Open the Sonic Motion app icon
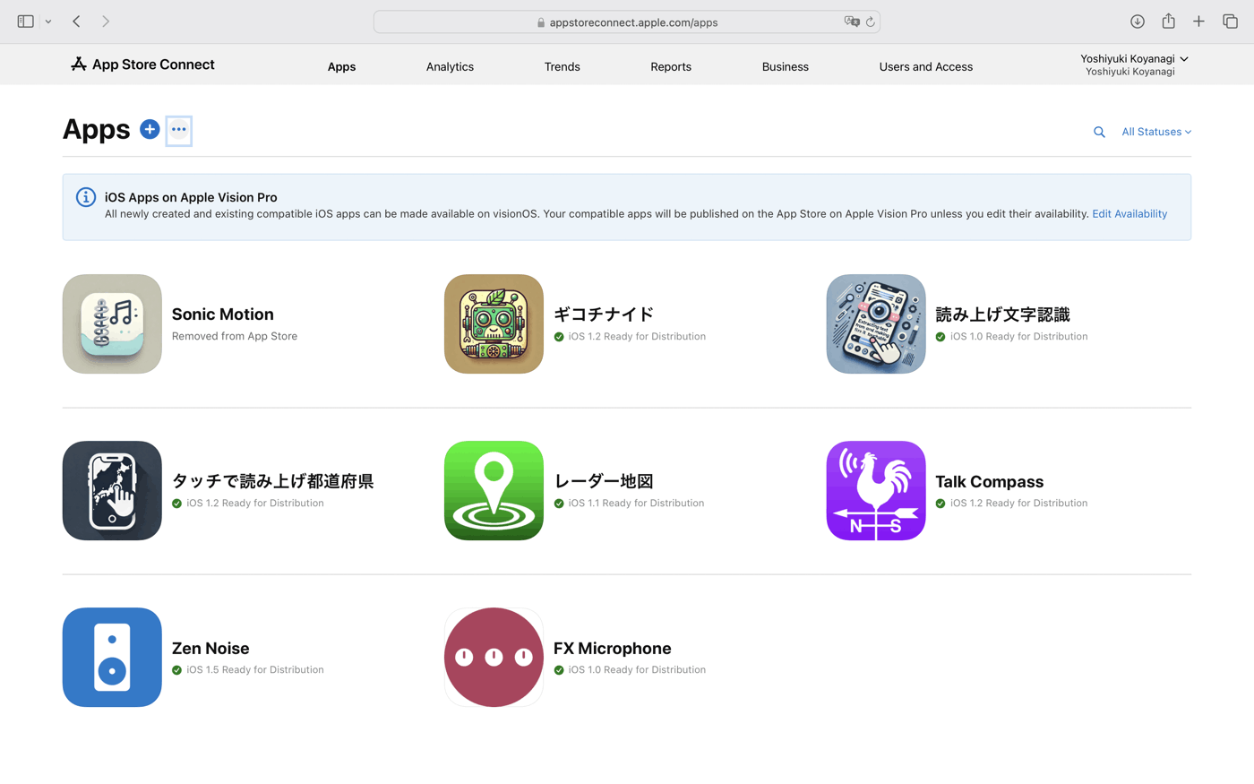The height and width of the screenshot is (784, 1254). (x=111, y=323)
